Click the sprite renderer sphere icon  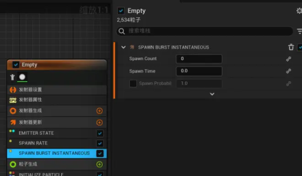pyautogui.click(x=22, y=77)
